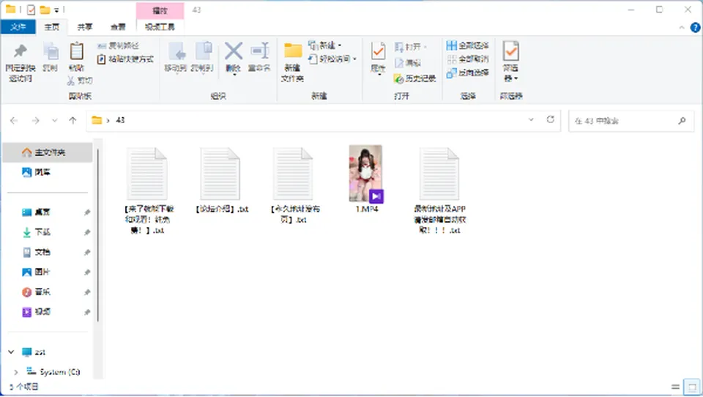Viewport: 703px width, 397px height.
Task: Open the Easy access dropdown
Action: (354, 59)
